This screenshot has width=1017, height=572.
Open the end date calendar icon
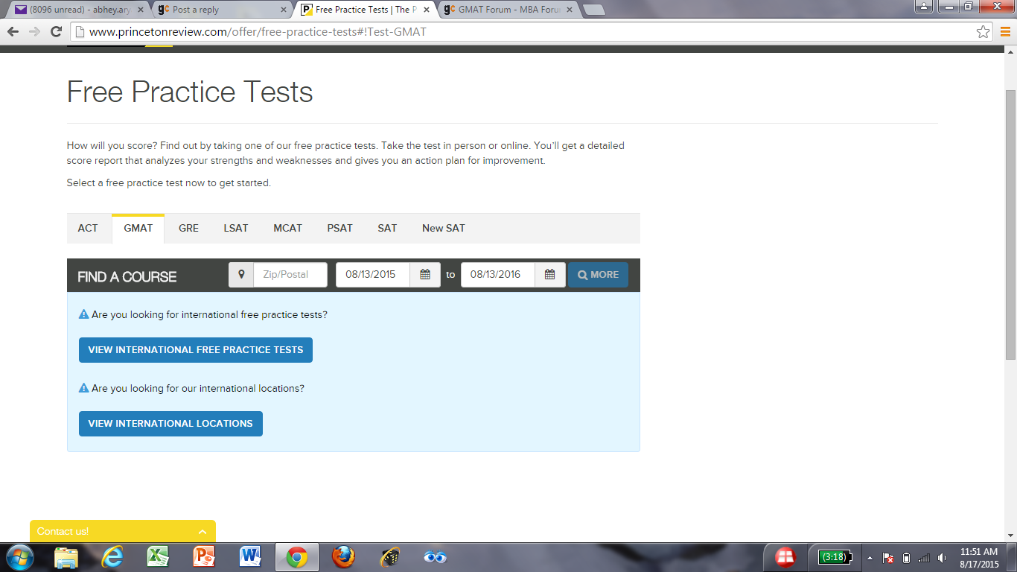coord(549,275)
